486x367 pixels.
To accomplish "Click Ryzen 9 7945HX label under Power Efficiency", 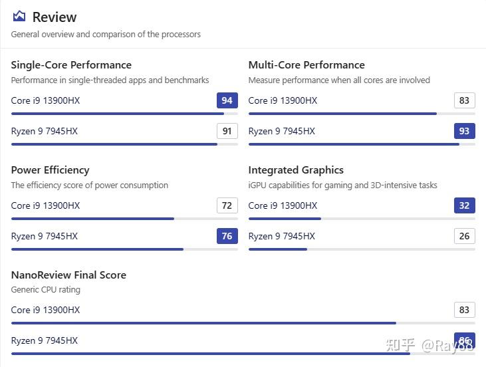I will [45, 236].
